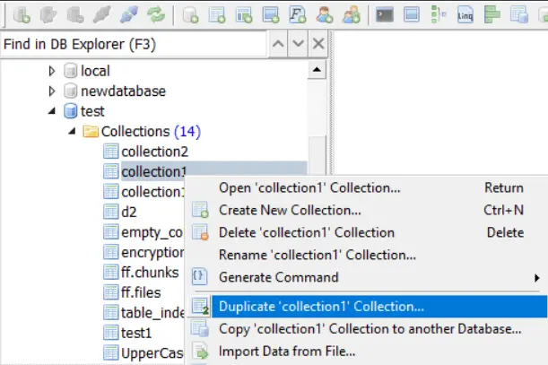Click the Linq toolbar icon
Viewport: 548px width, 365px height.
tap(465, 14)
